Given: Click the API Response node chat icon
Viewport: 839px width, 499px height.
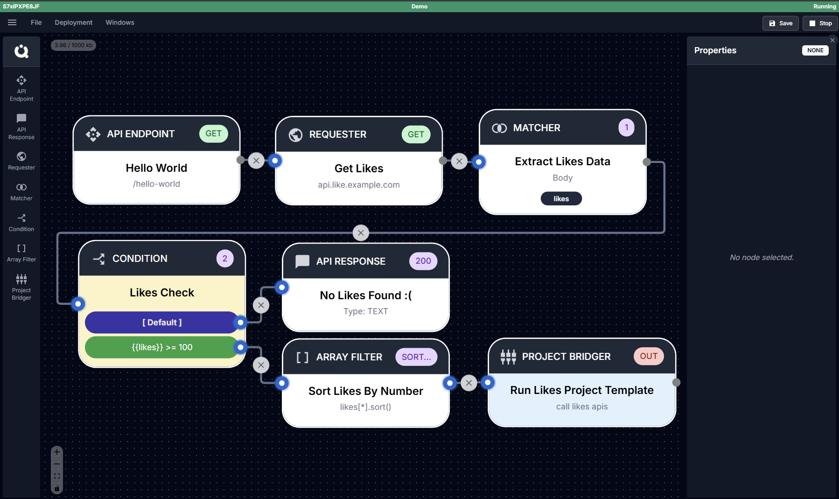Looking at the screenshot, I should tap(302, 261).
